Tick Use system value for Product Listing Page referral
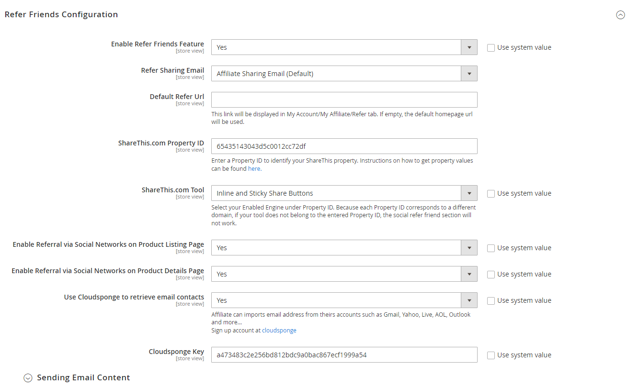The width and height of the screenshot is (639, 387). click(491, 248)
